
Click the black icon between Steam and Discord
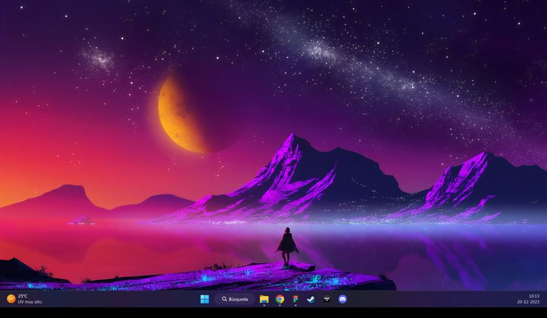pyautogui.click(x=327, y=299)
